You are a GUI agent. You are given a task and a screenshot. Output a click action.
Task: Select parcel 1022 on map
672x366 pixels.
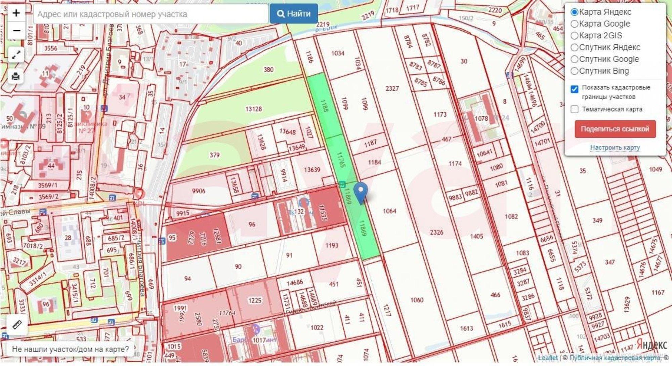[x=317, y=327]
